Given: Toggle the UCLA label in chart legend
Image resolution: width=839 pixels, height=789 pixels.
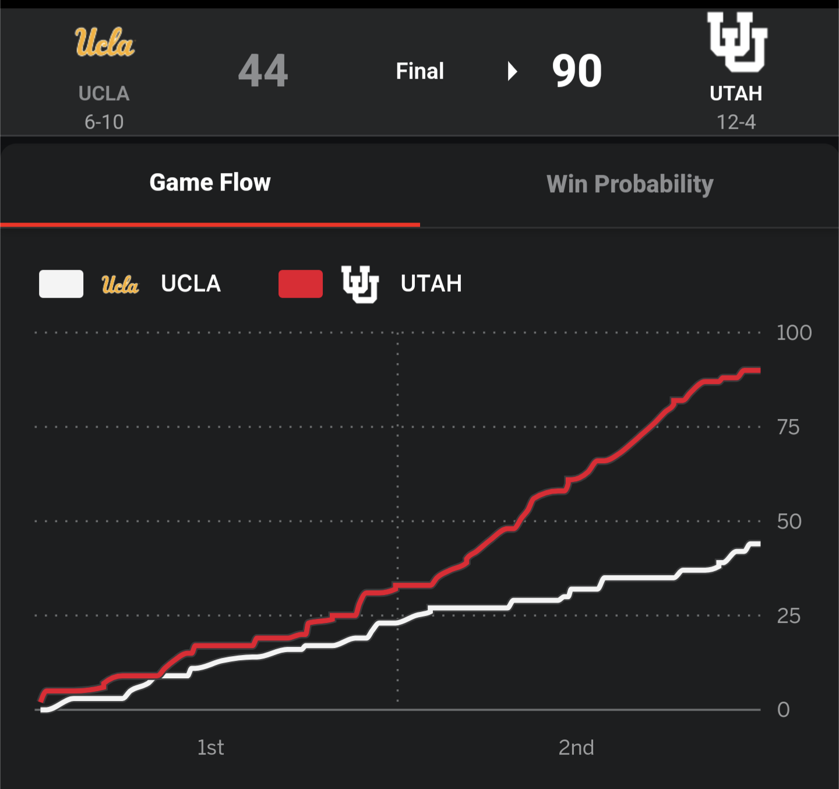Looking at the screenshot, I should pyautogui.click(x=191, y=284).
